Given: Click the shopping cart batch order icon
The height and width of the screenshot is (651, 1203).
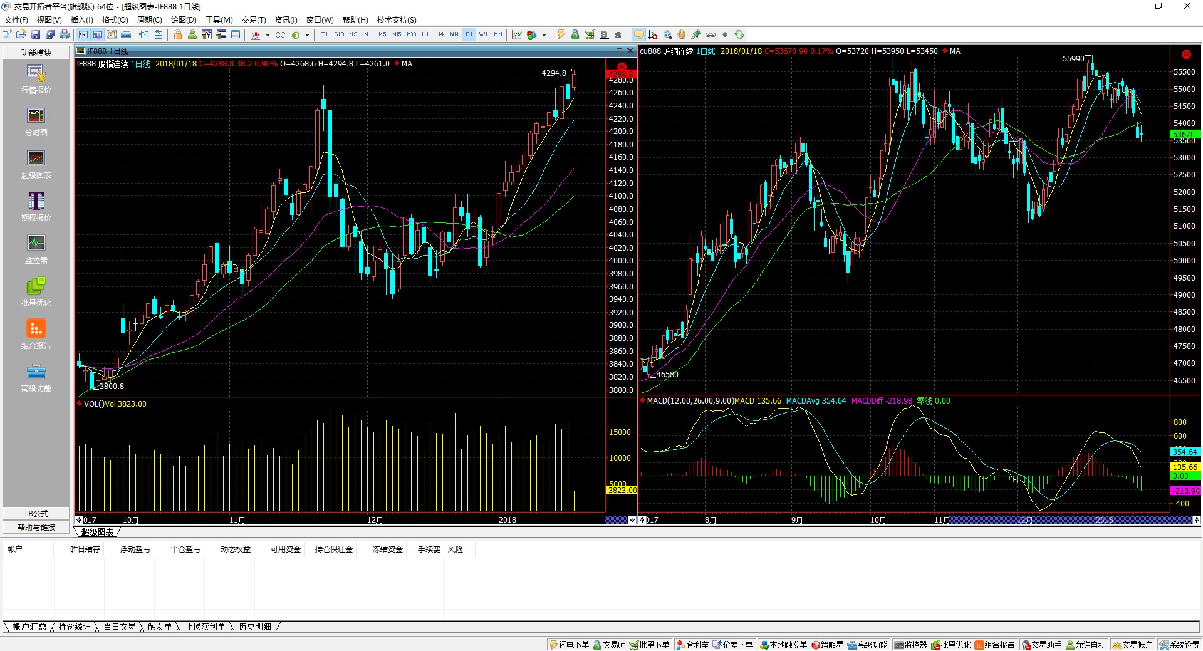Looking at the screenshot, I should point(590,34).
